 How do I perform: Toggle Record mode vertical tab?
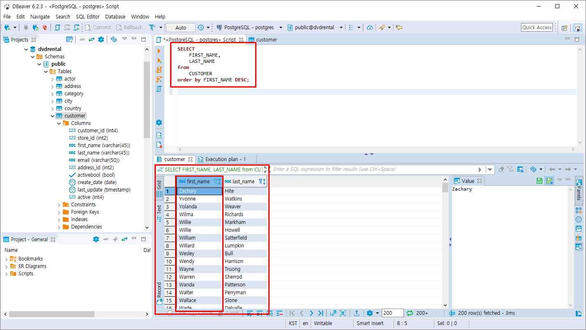click(x=159, y=293)
